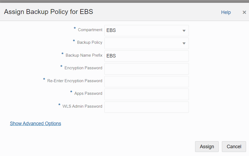
Task: Click the dialog title Assign Backup Policy for EBS
Action: pos(49,12)
